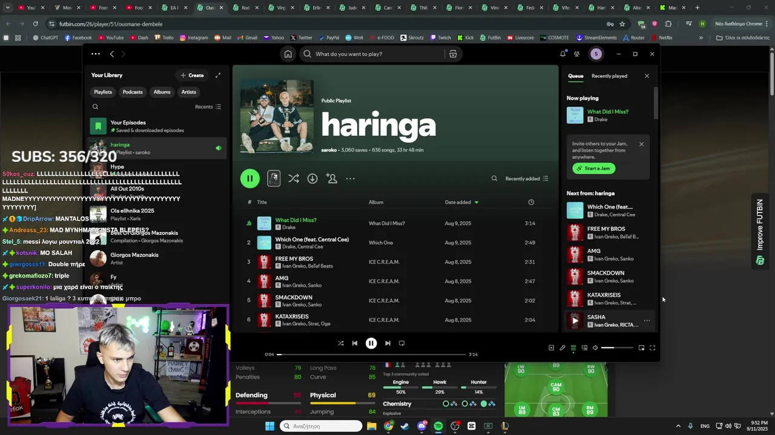The width and height of the screenshot is (775, 435).
Task: Open saroko playlist owner link
Action: pos(329,150)
